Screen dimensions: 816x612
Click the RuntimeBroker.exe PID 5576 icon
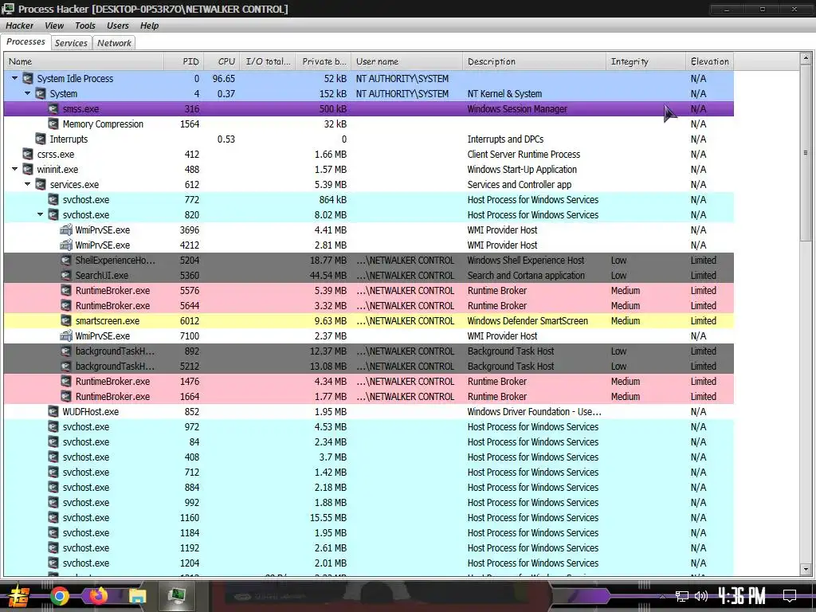66,290
